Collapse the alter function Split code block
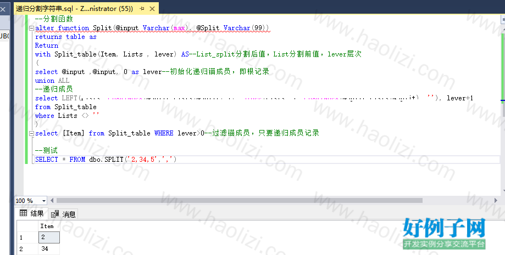The height and width of the screenshot is (255, 505). click(x=31, y=29)
